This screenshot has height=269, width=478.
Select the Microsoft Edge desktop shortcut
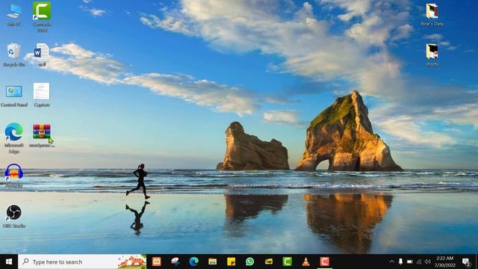[13, 137]
